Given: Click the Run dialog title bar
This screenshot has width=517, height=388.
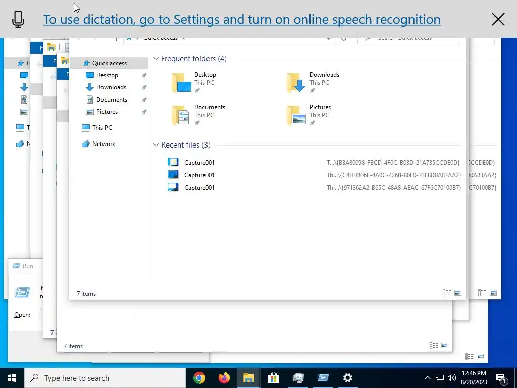Looking at the screenshot, I should [x=25, y=266].
